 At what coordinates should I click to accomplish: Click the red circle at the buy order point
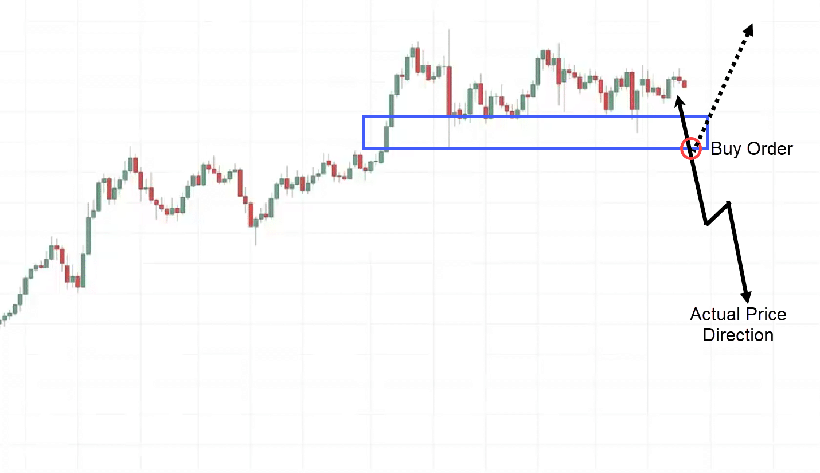(x=691, y=148)
